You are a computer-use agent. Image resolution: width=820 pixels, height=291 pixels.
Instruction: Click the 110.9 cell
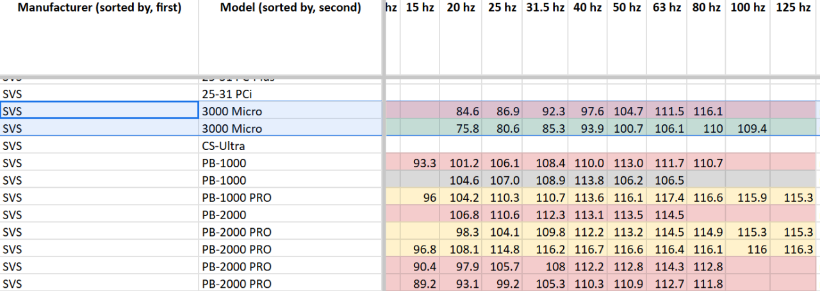tap(627, 284)
